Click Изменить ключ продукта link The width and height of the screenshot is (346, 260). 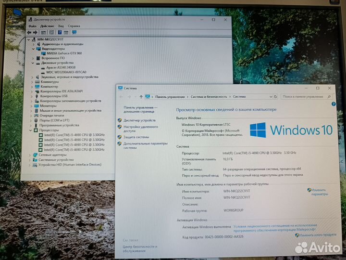tap(318, 235)
